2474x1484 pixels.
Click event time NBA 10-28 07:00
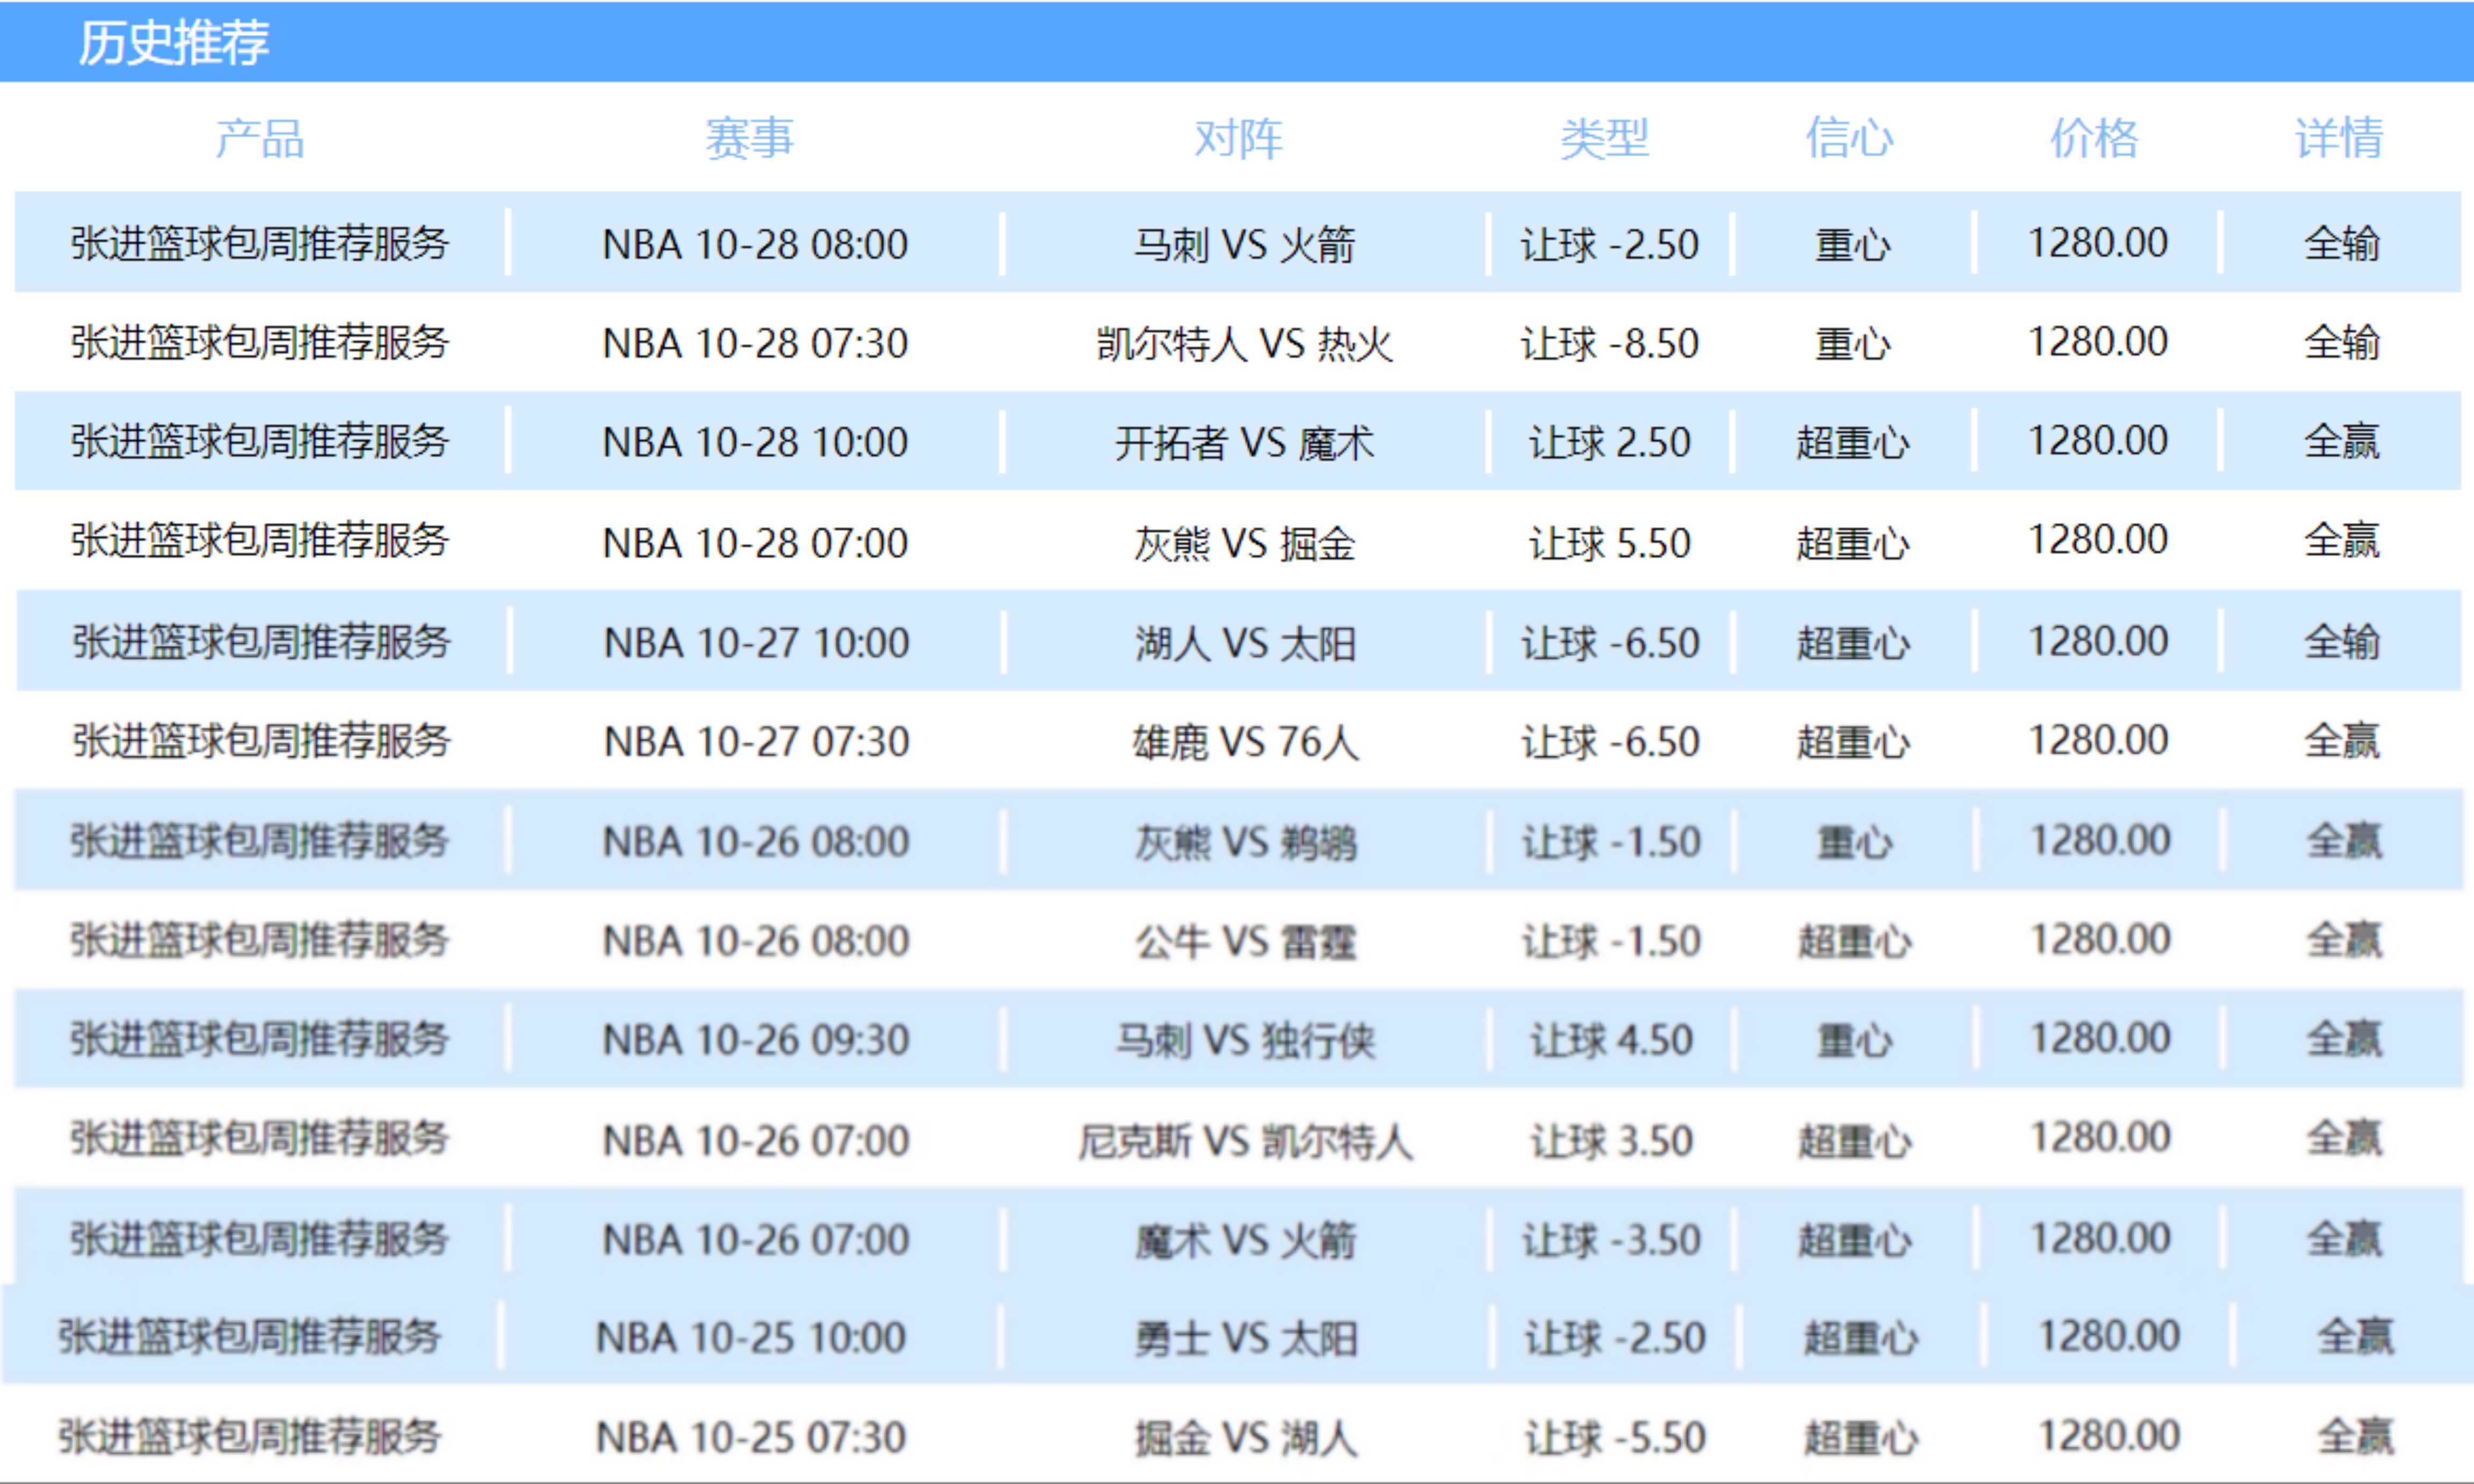point(755,542)
